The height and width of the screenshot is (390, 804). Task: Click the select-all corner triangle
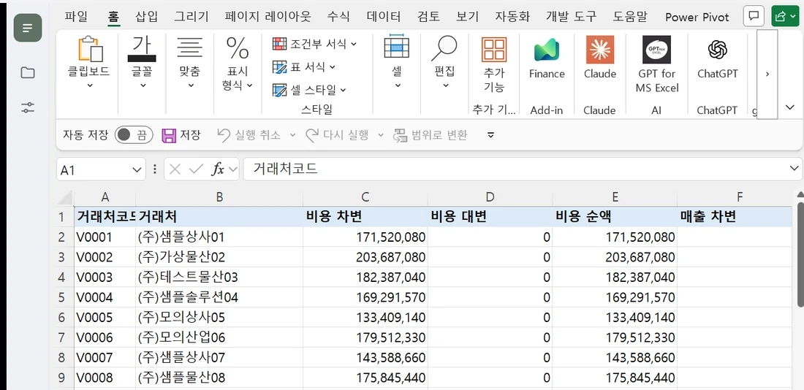click(65, 197)
